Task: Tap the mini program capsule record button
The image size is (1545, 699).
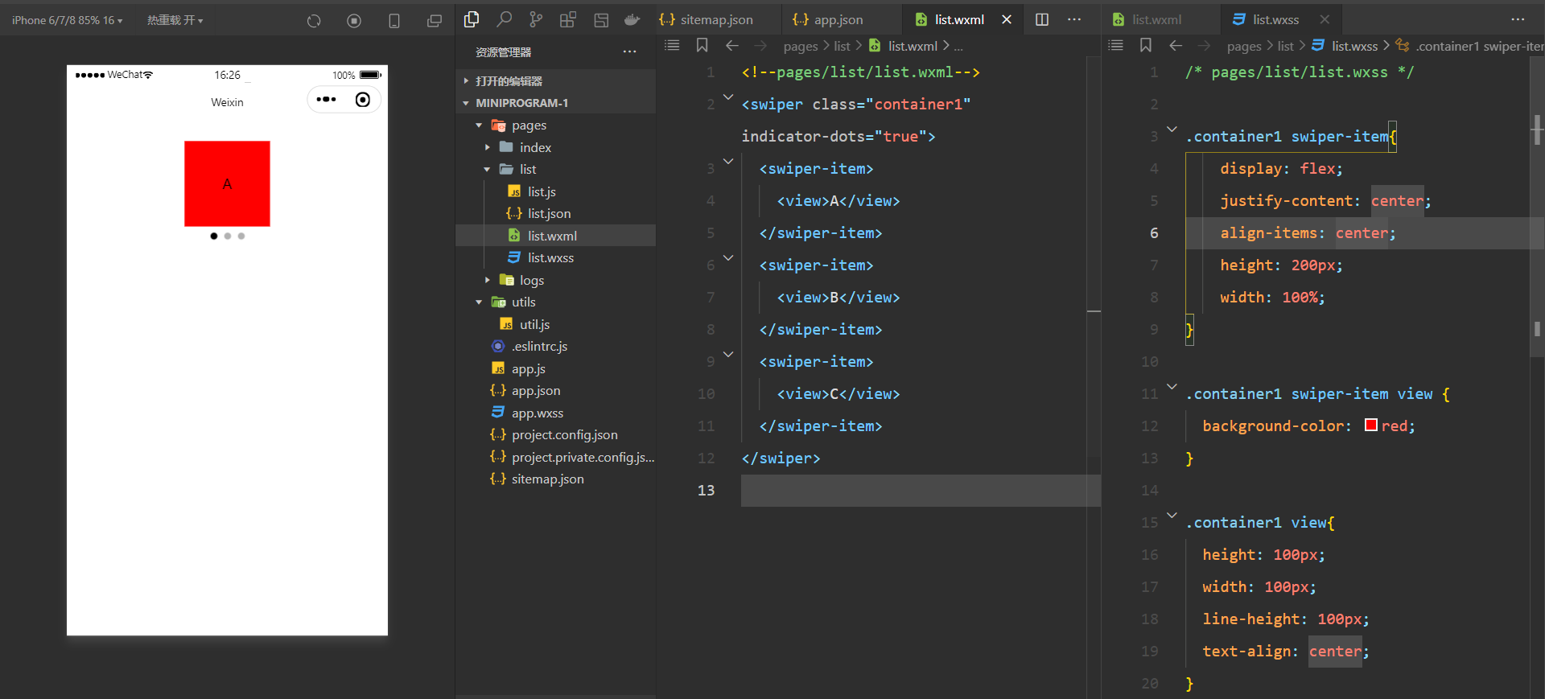Action: [x=363, y=100]
